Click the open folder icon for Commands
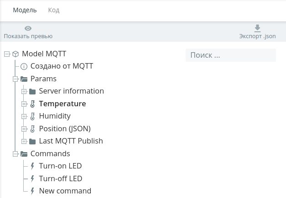This screenshot has height=198, width=286. pyautogui.click(x=24, y=154)
